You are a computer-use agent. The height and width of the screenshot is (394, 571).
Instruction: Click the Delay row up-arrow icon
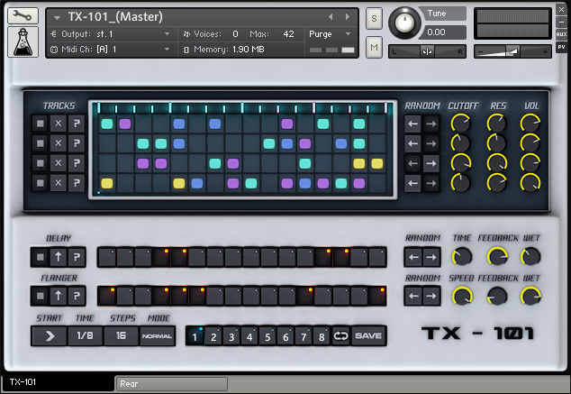(59, 257)
